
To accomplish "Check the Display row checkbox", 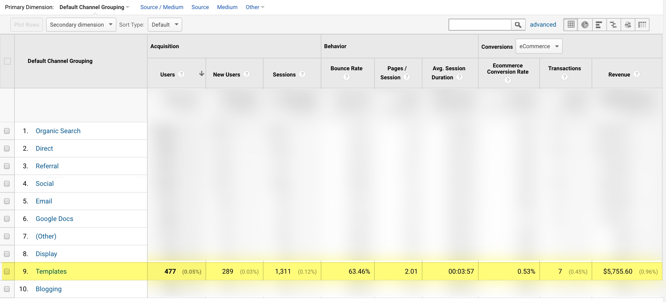I will tap(7, 254).
